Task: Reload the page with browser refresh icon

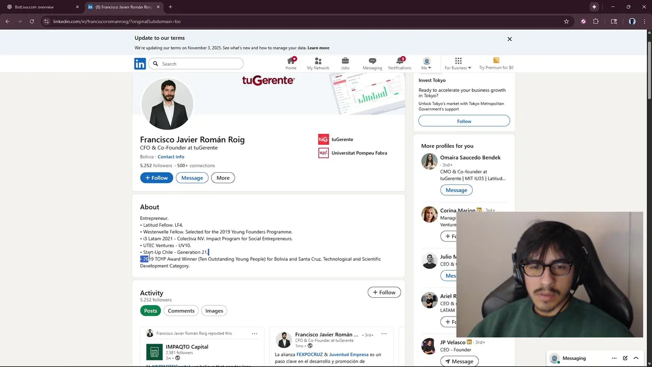Action: click(x=32, y=21)
